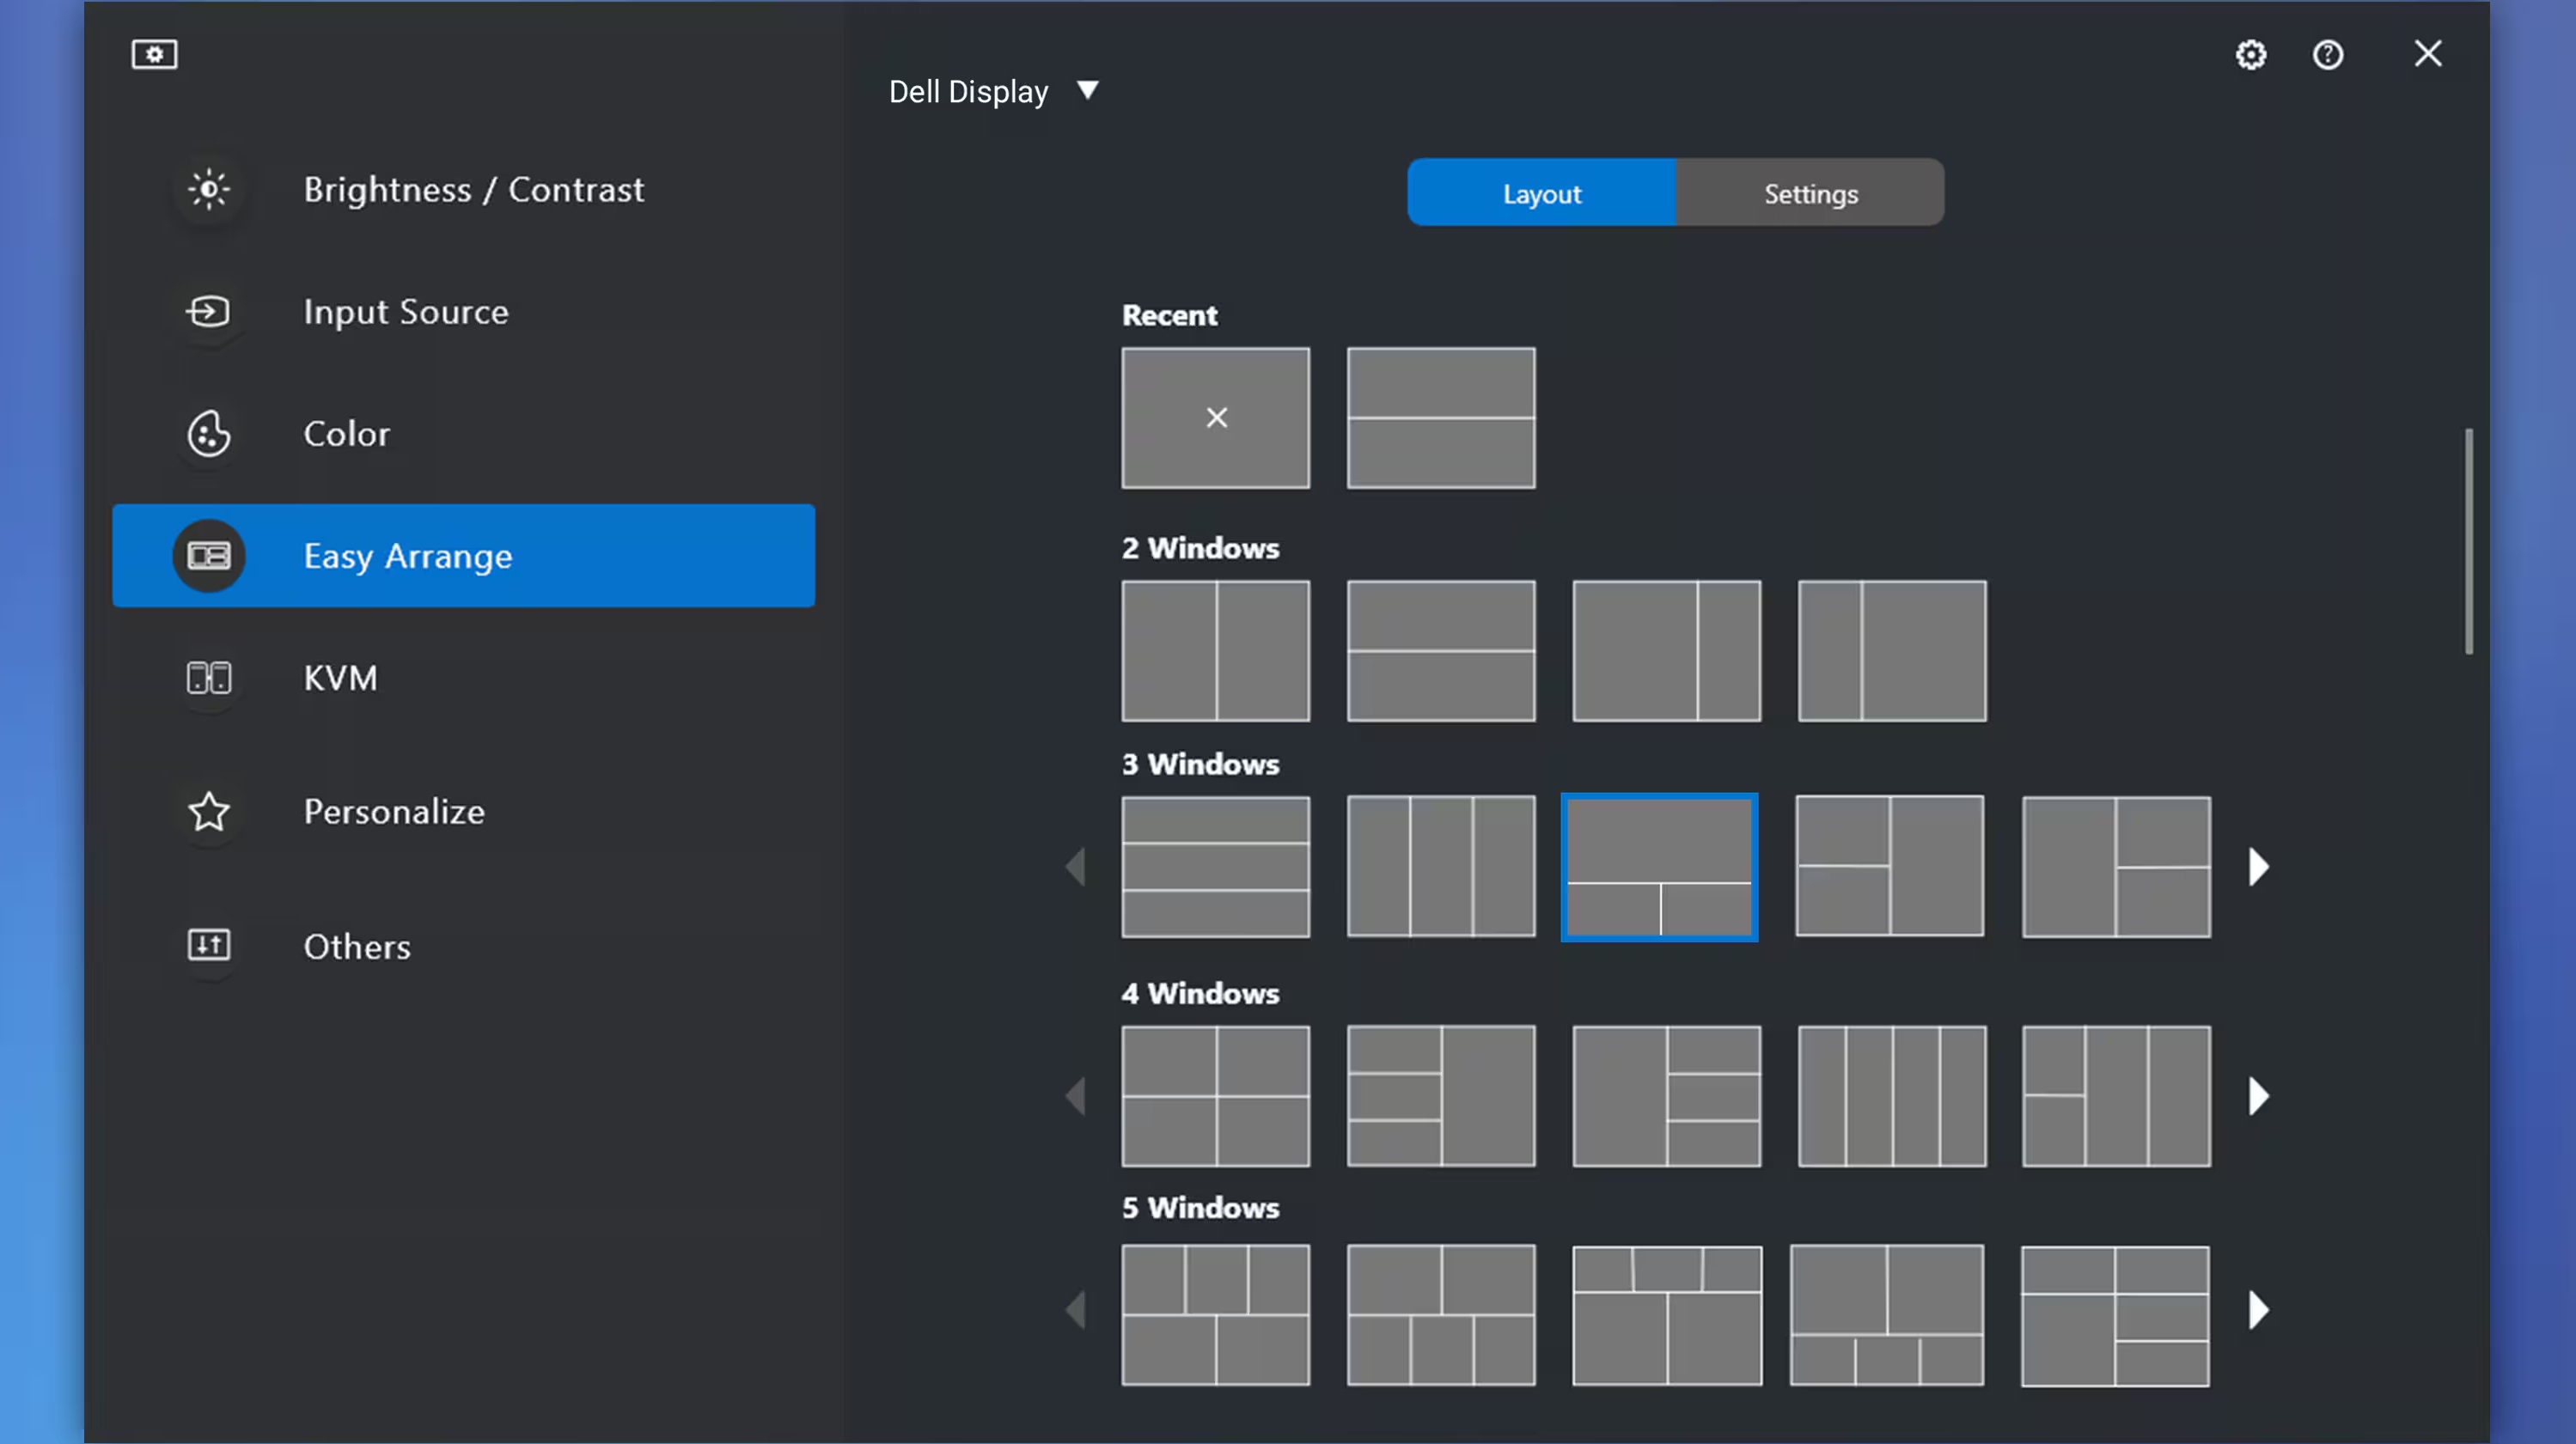Clear layout via X tile in Recent
2576x1444 pixels.
pyautogui.click(x=1215, y=418)
